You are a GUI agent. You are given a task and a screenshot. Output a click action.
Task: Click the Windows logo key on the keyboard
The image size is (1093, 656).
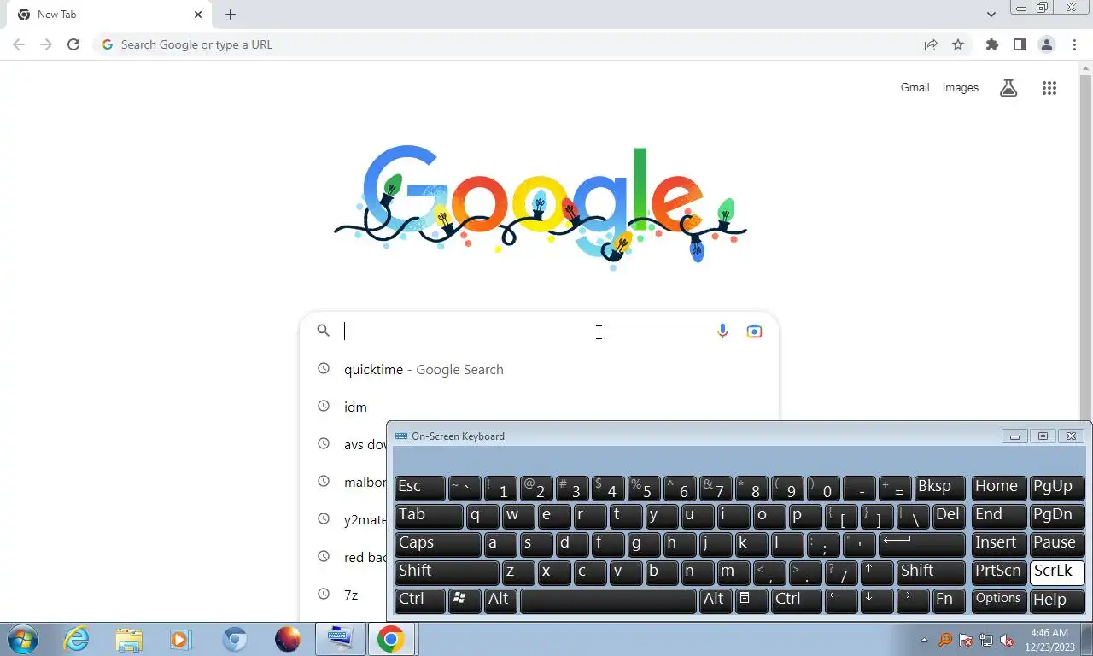[465, 600]
